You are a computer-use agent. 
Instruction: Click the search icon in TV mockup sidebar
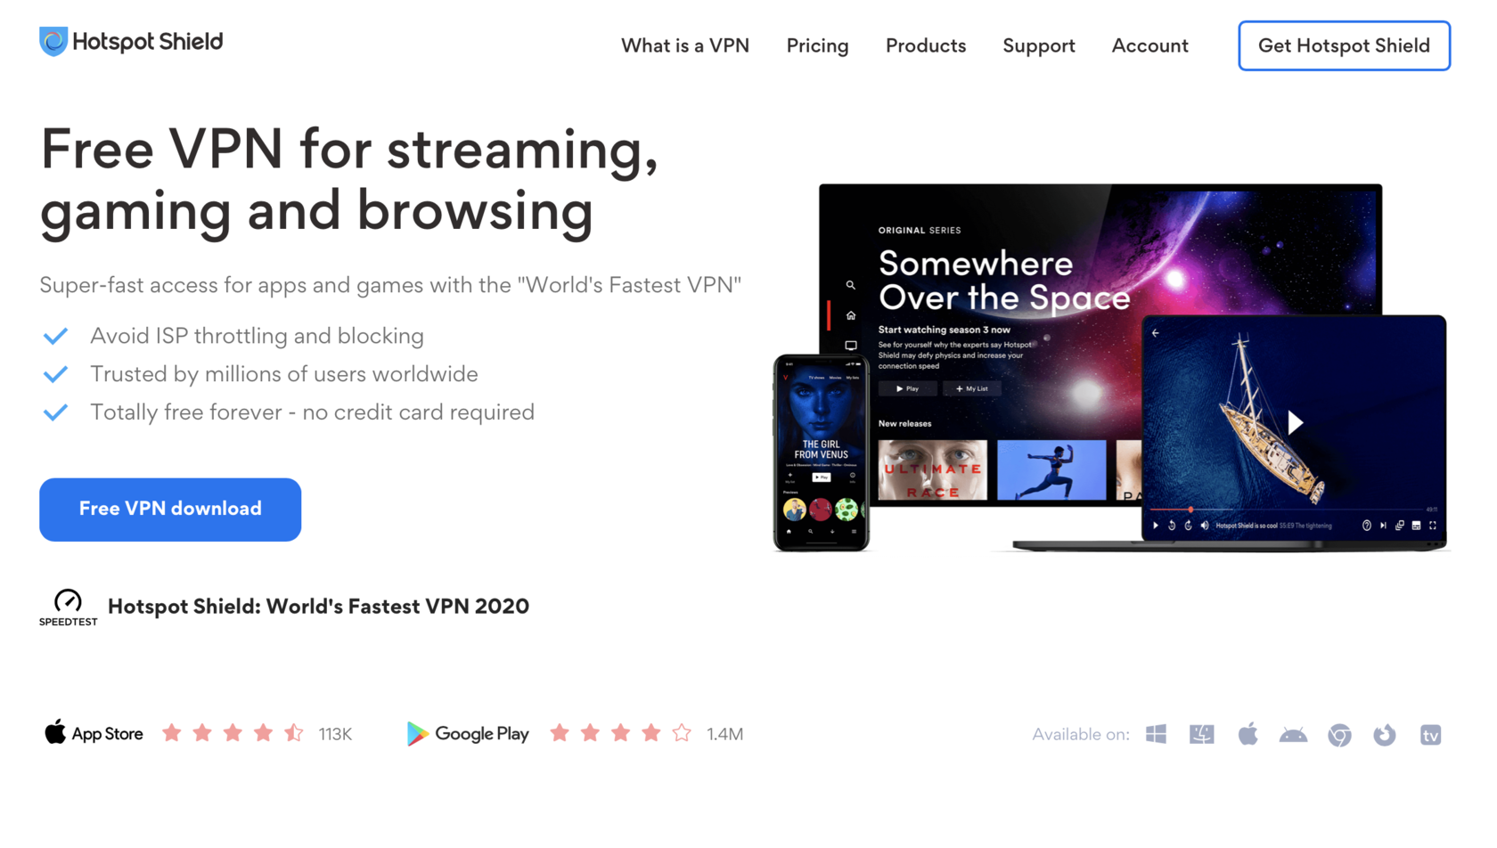click(850, 285)
